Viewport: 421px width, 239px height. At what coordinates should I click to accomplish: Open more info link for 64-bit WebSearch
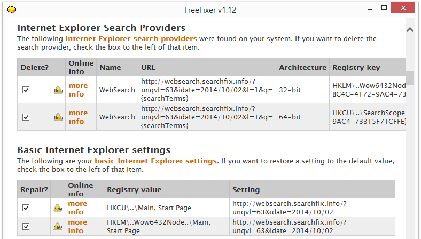[78, 117]
